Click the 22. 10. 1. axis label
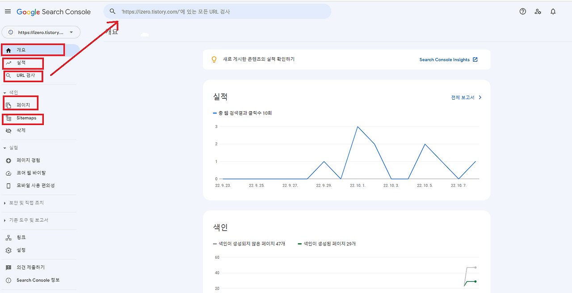This screenshot has width=572, height=293. (357, 185)
